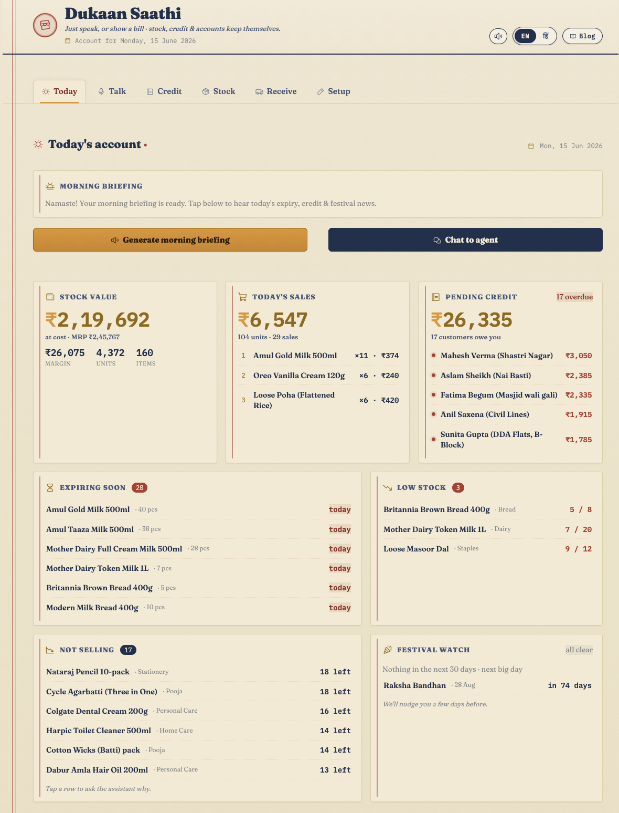This screenshot has height=813, width=619.
Task: Select Loose Masoor Dal low stock row
Action: [487, 549]
